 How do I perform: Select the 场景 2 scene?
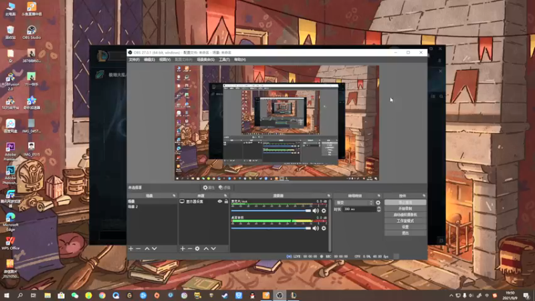pyautogui.click(x=152, y=207)
